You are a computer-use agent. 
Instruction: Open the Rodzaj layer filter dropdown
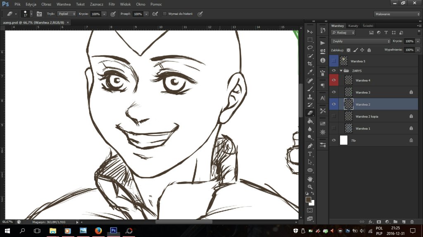click(343, 33)
